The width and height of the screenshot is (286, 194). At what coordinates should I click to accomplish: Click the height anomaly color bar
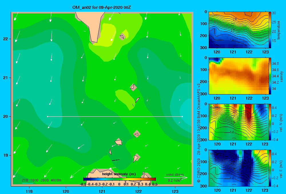pyautogui.click(x=120, y=179)
